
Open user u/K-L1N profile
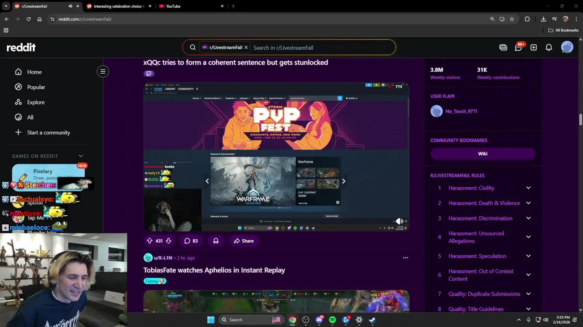163,258
